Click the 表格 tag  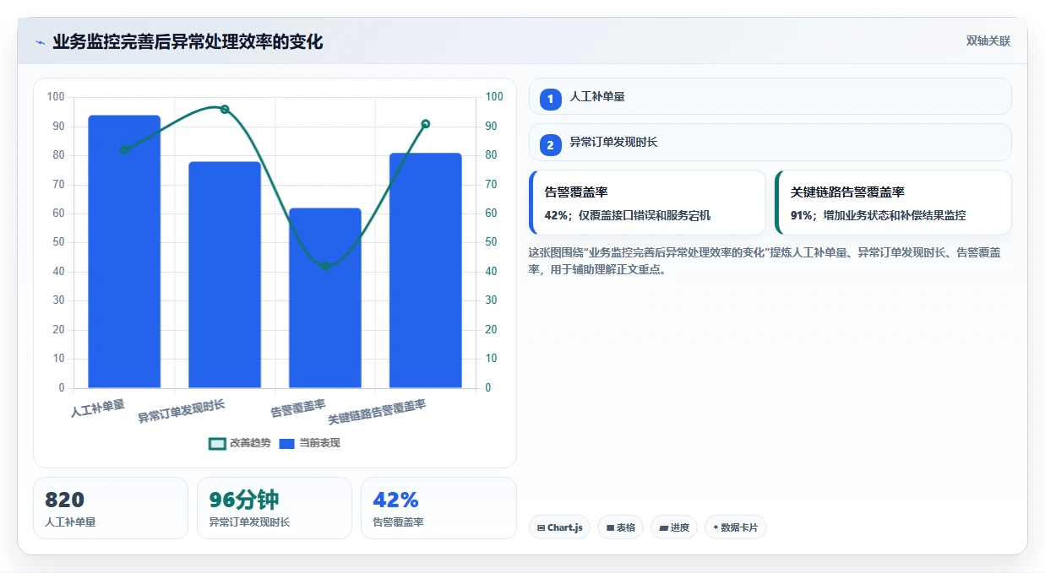tap(620, 527)
